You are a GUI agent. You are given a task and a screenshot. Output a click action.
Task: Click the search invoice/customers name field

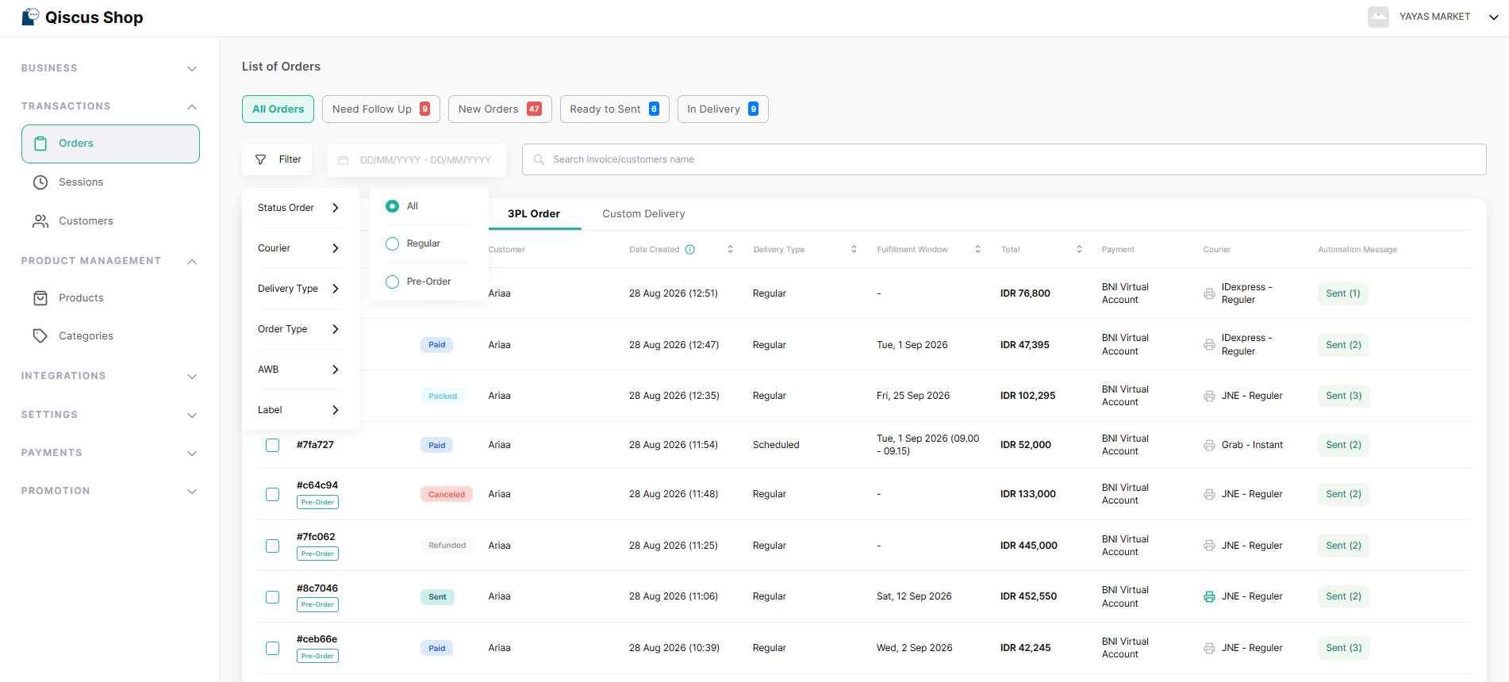(x=1004, y=159)
